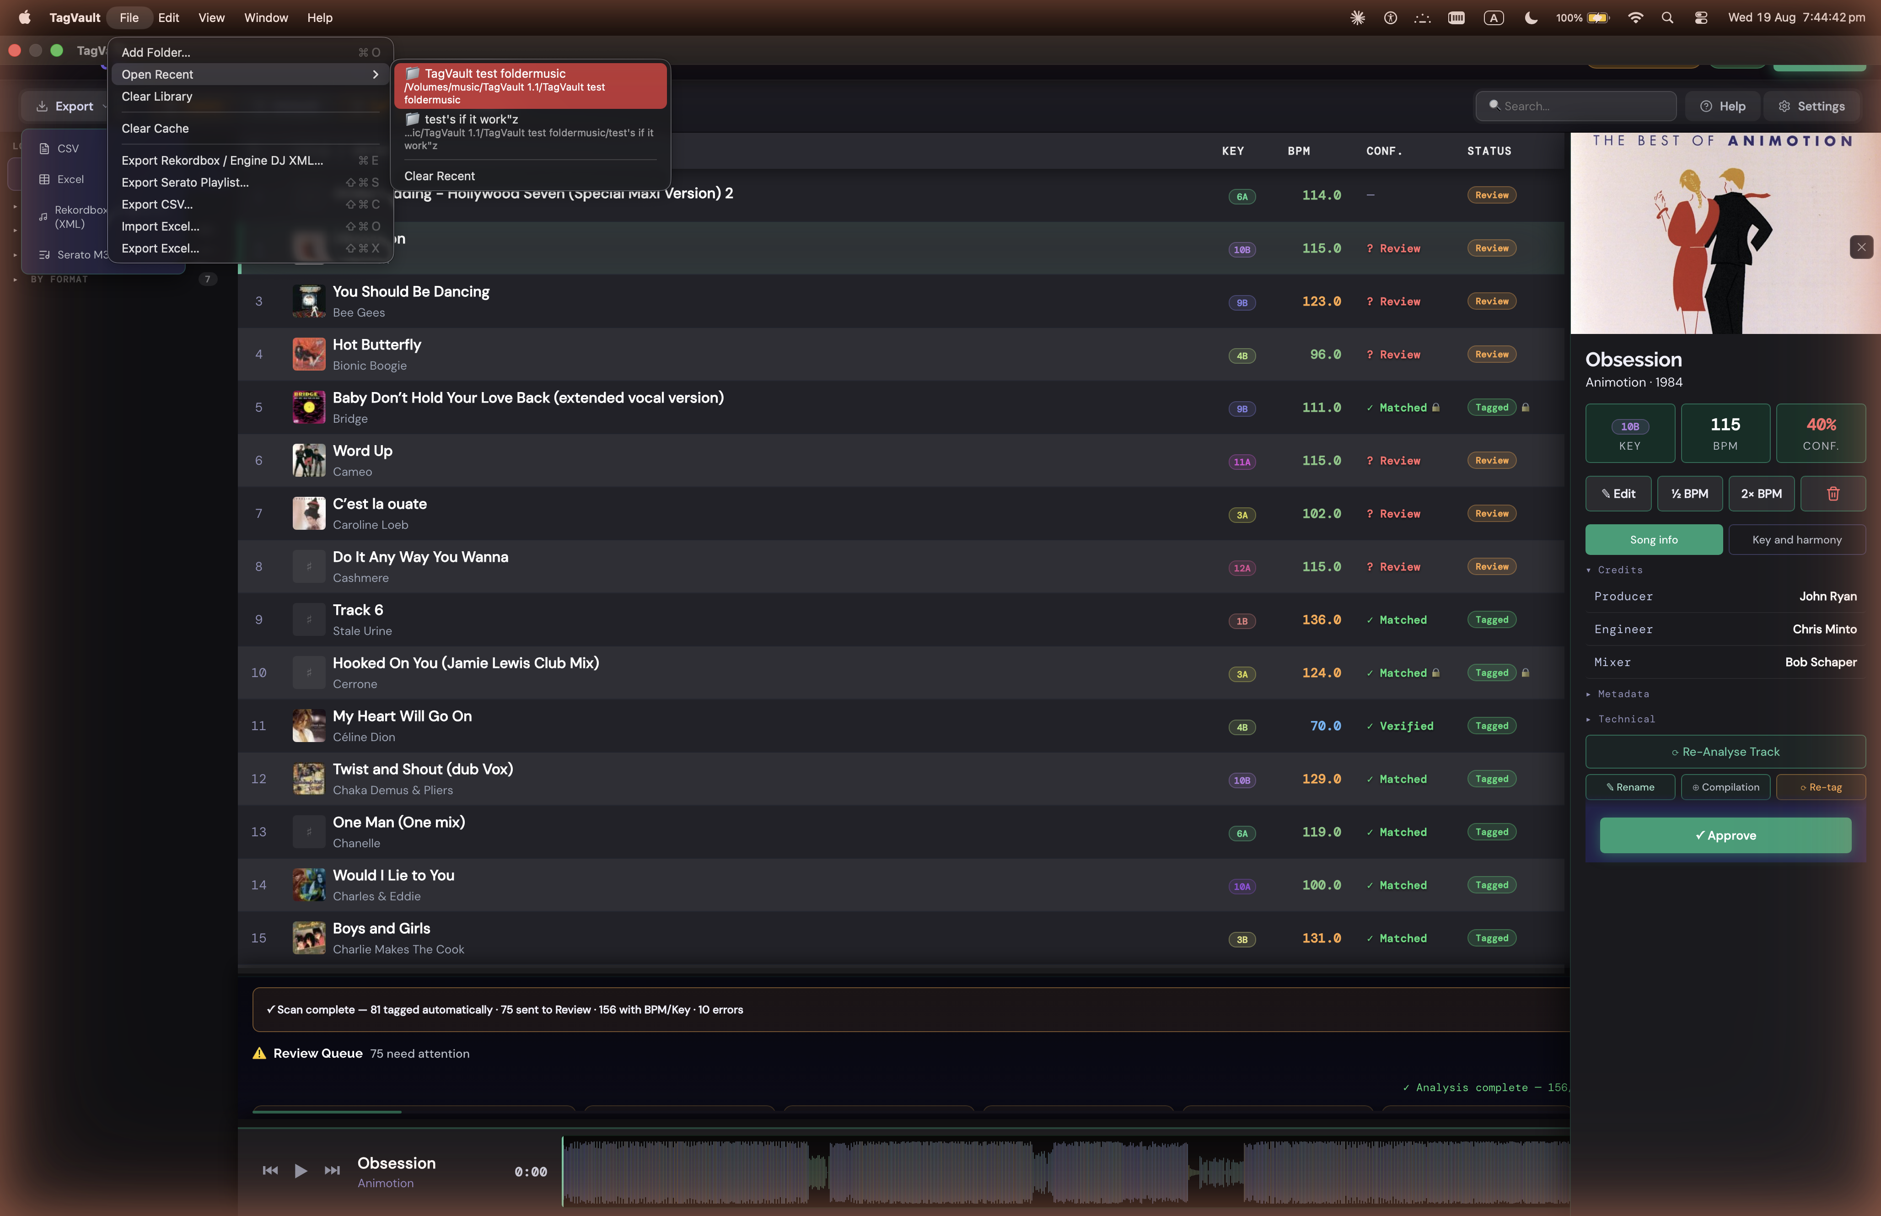Click the Wi-Fi status icon

coord(1635,17)
